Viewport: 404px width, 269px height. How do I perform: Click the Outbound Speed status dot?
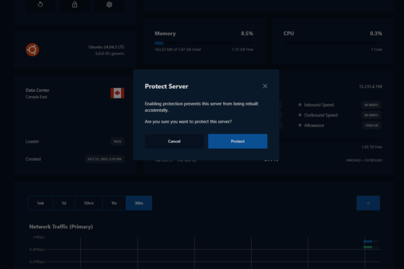pyautogui.click(x=300, y=115)
